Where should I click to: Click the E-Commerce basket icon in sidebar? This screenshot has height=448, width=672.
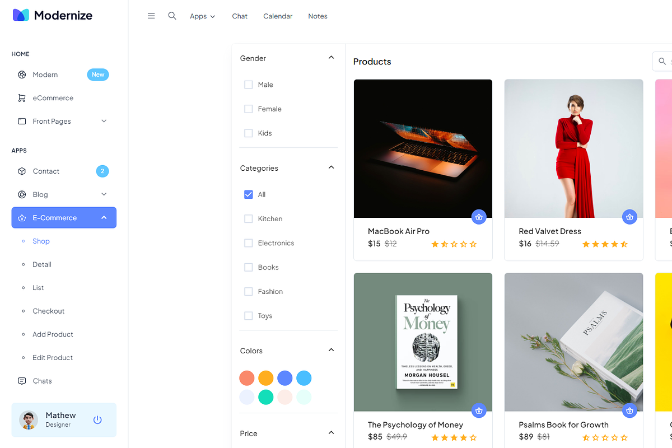click(x=22, y=218)
